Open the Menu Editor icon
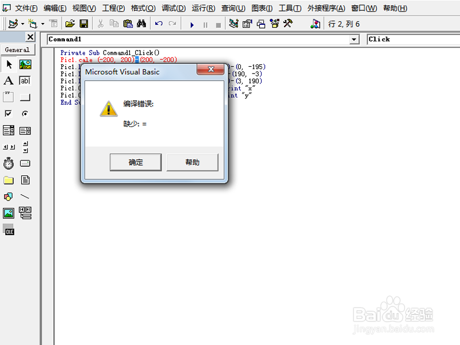Screen dimensions: 460x345 (x=53, y=24)
